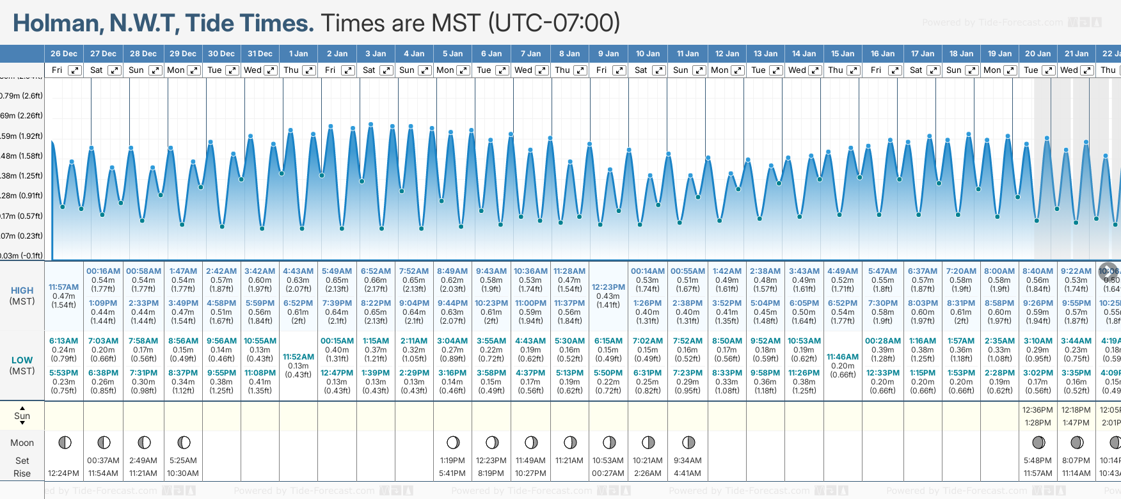Expand the Wed 7 Jan tide day

click(542, 70)
